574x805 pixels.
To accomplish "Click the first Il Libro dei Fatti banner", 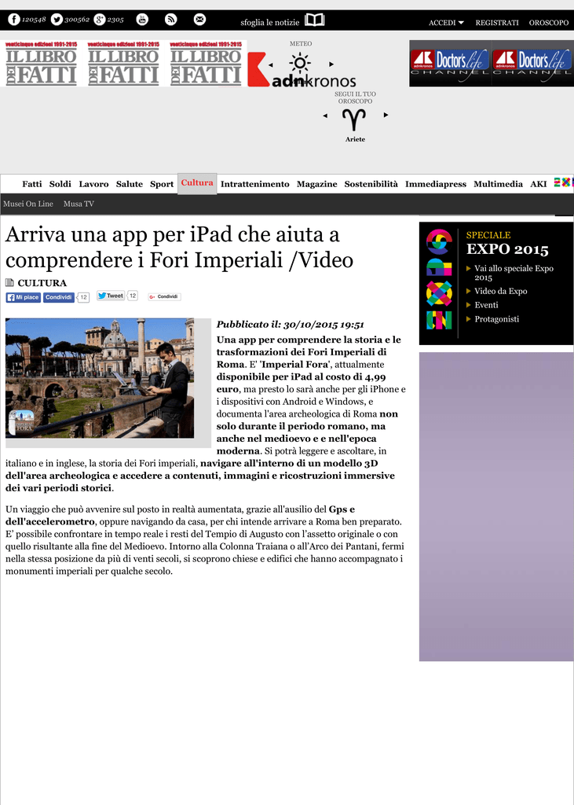I will point(41,64).
